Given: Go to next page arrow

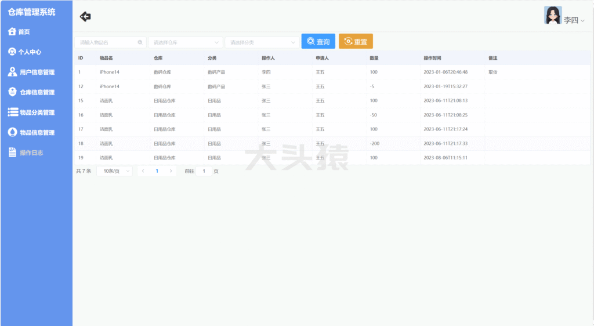Looking at the screenshot, I should (171, 171).
